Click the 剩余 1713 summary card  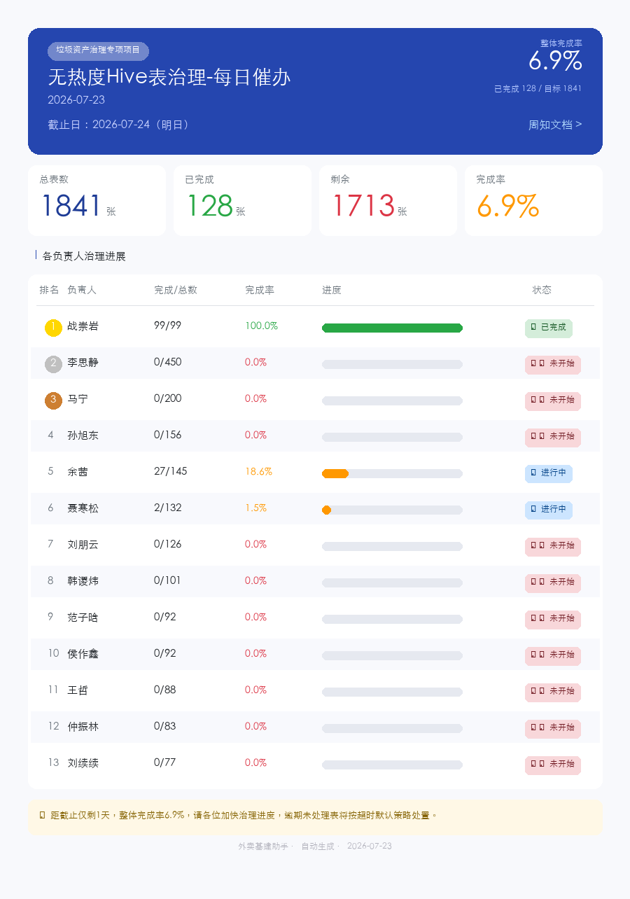388,201
